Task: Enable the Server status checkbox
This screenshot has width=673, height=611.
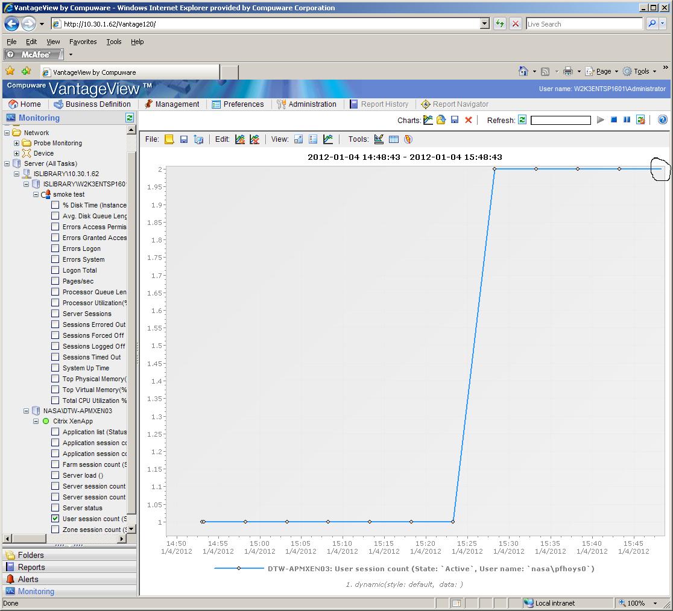Action: pyautogui.click(x=55, y=507)
